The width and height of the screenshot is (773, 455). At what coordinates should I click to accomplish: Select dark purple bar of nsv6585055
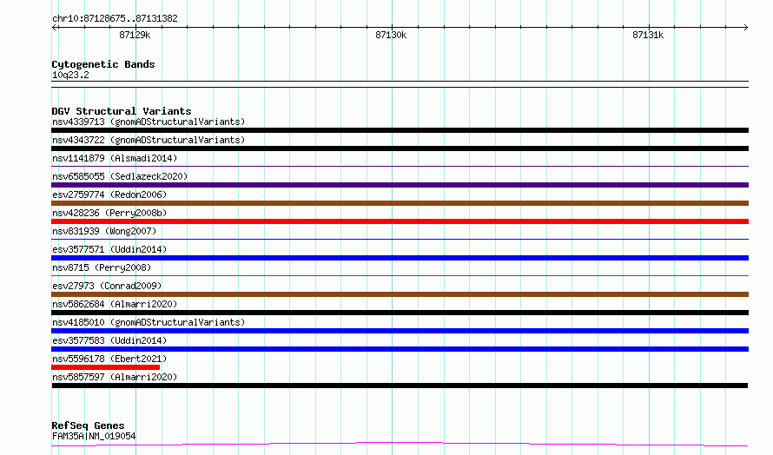pyautogui.click(x=400, y=185)
